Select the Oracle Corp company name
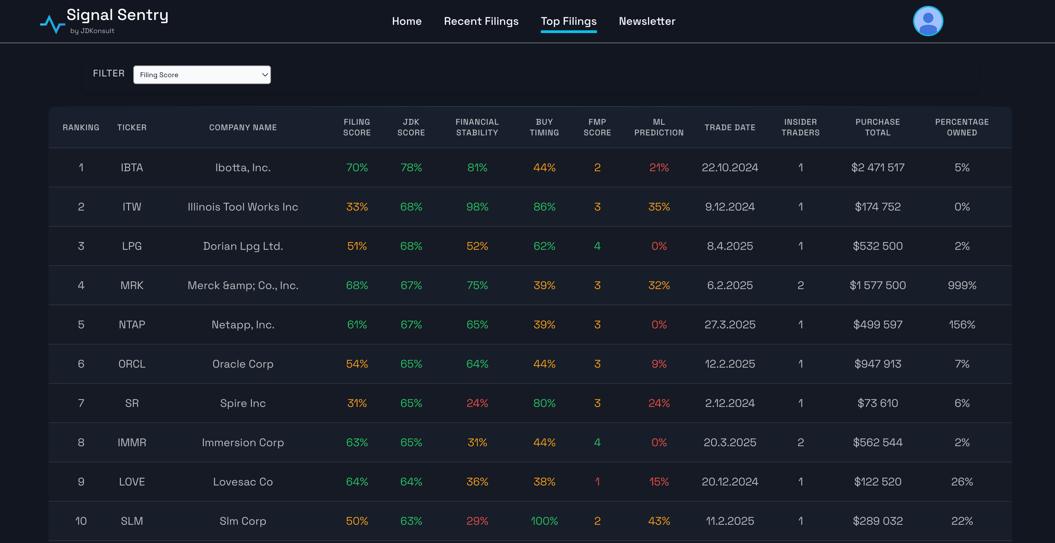 (x=242, y=364)
